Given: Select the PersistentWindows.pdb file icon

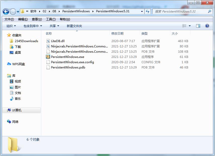Looking at the screenshot, I should click(x=48, y=67).
